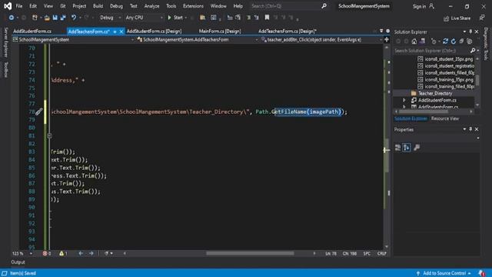Collapse the code block on line 81
The width and height of the screenshot is (492, 277).
click(x=49, y=135)
